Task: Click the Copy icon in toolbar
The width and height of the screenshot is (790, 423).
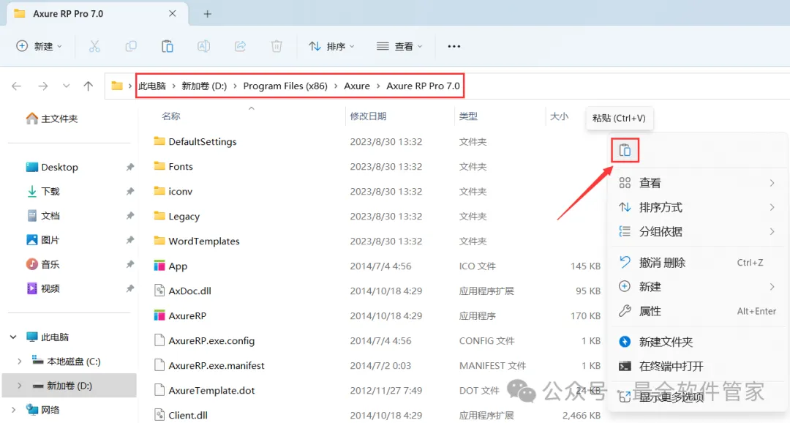Action: point(131,46)
